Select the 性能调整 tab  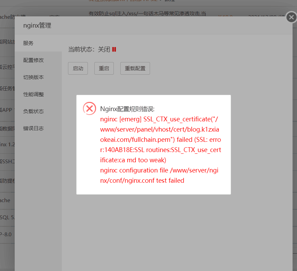38,94
